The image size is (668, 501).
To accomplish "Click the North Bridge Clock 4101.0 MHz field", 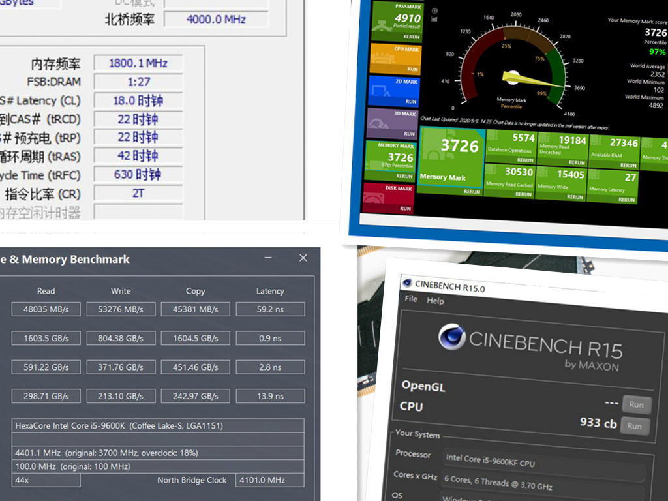I will point(270,480).
